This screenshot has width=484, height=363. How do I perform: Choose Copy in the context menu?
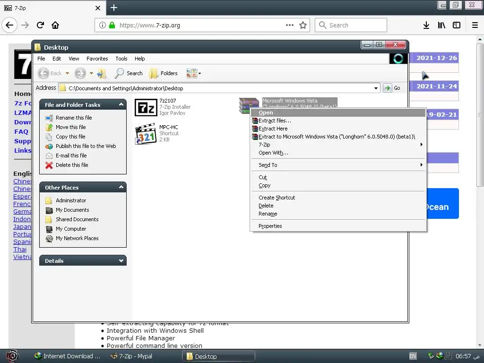338,185
